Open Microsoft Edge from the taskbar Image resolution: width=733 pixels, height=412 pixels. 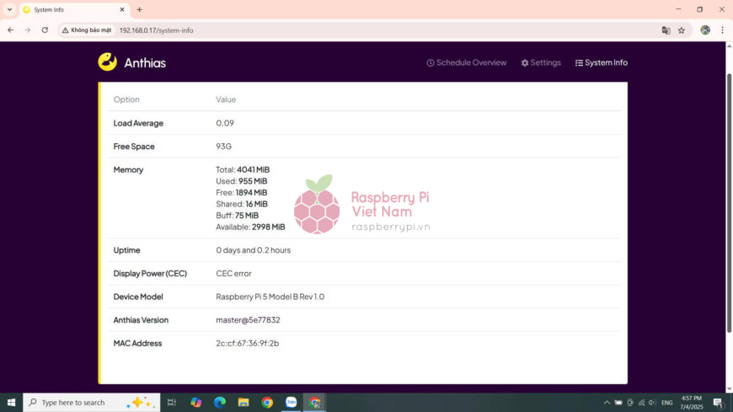pyautogui.click(x=220, y=403)
